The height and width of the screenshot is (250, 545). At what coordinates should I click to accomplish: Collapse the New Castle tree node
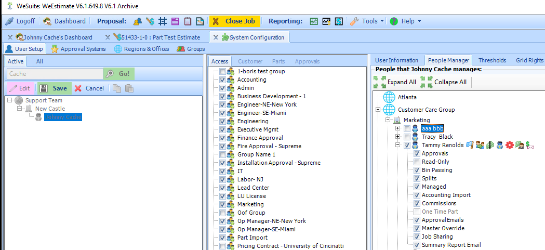point(20,109)
